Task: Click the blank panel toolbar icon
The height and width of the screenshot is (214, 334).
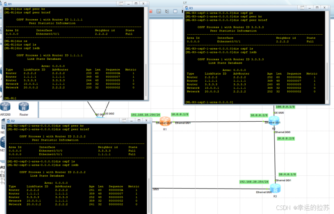Action: (x=175, y=11)
